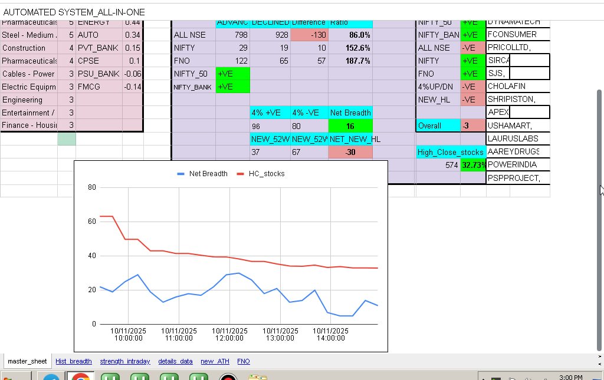Click the SHRIPISTON stock cell
604x380 pixels.
[x=518, y=99]
